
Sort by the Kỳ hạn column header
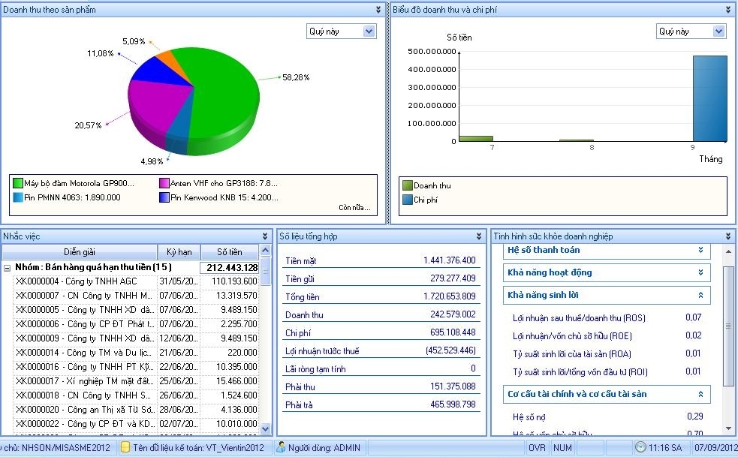tap(179, 252)
